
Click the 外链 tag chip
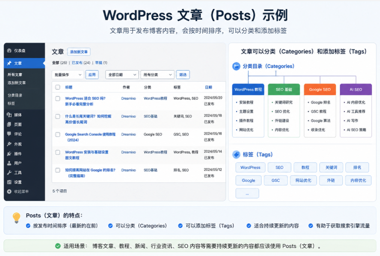pos(331,180)
